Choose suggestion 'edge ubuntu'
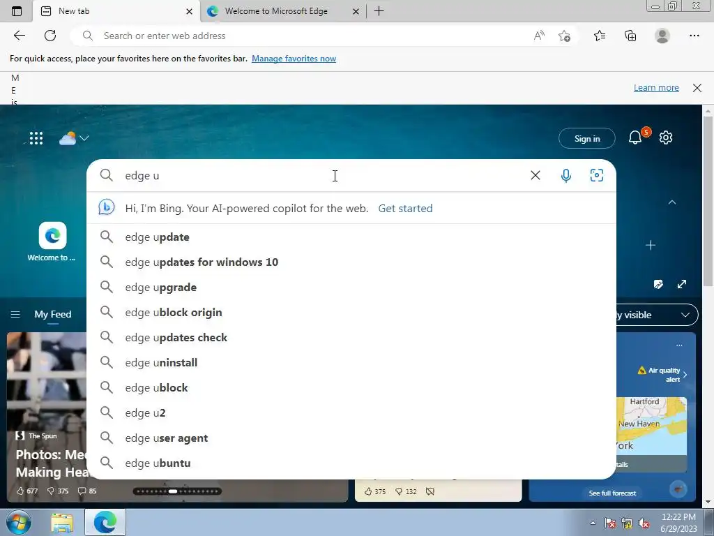 click(x=351, y=463)
